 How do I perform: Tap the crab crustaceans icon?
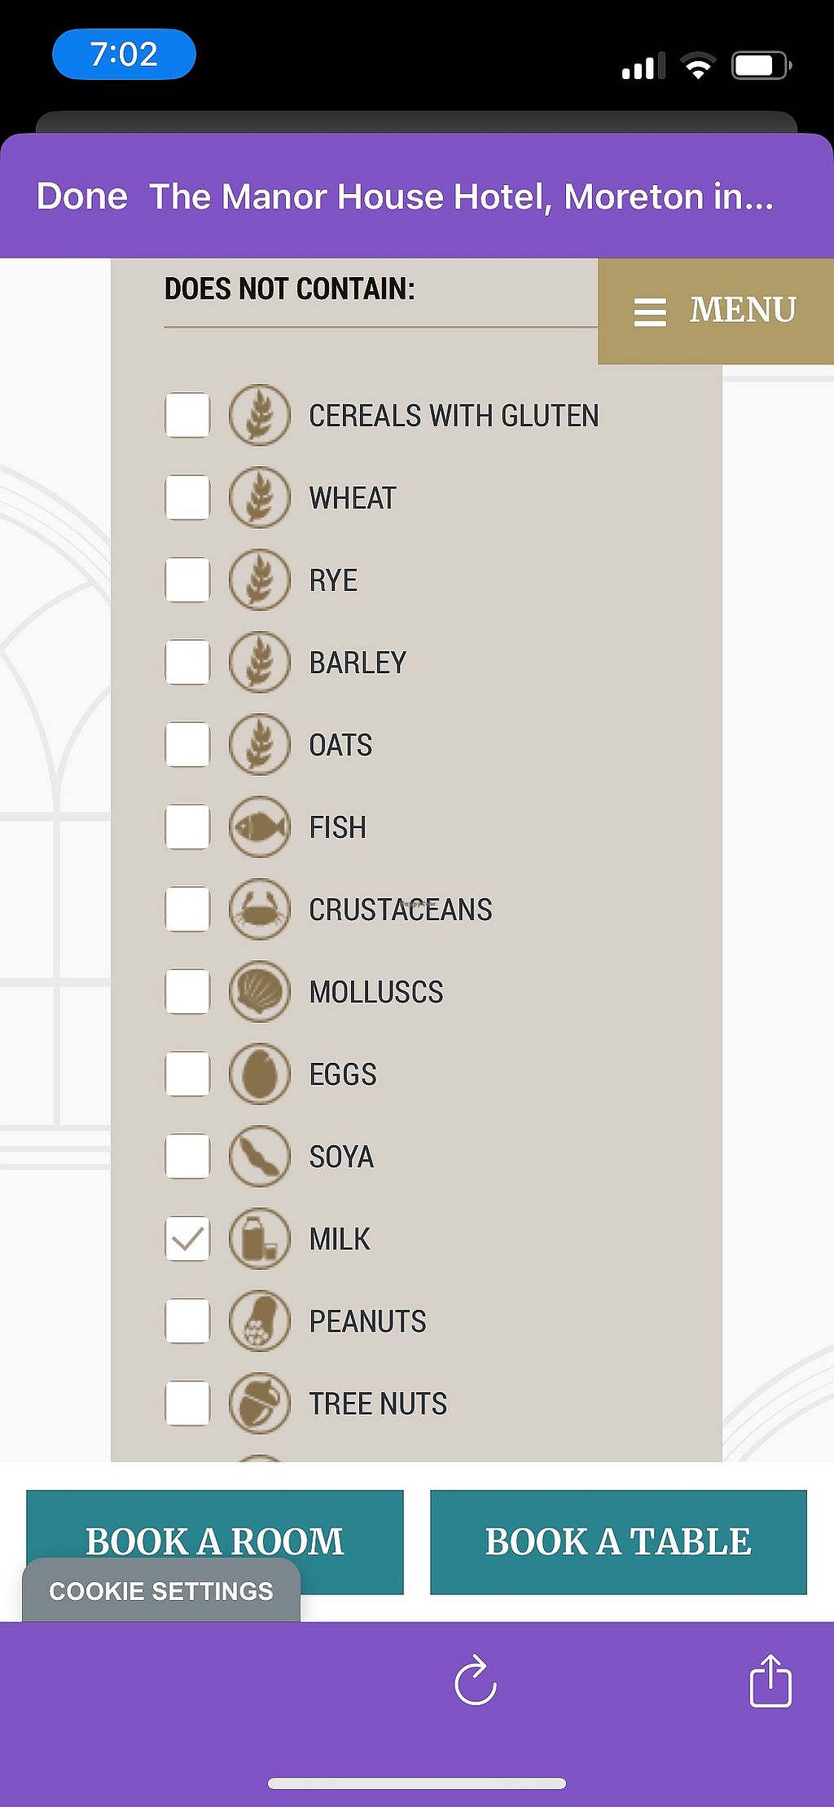pos(259,910)
